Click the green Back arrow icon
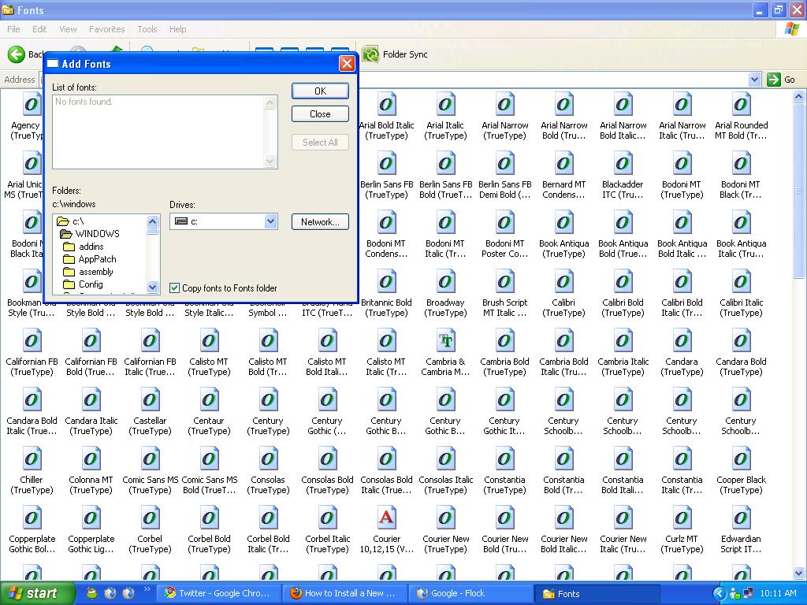Image resolution: width=807 pixels, height=605 pixels. click(x=17, y=54)
